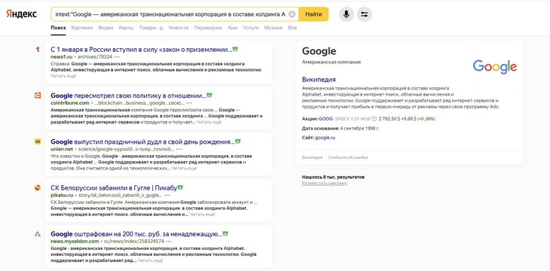Image resolution: width=550 pixels, height=271 pixels.
Task: Switch to the Услуги tab
Action: [x=251, y=28]
